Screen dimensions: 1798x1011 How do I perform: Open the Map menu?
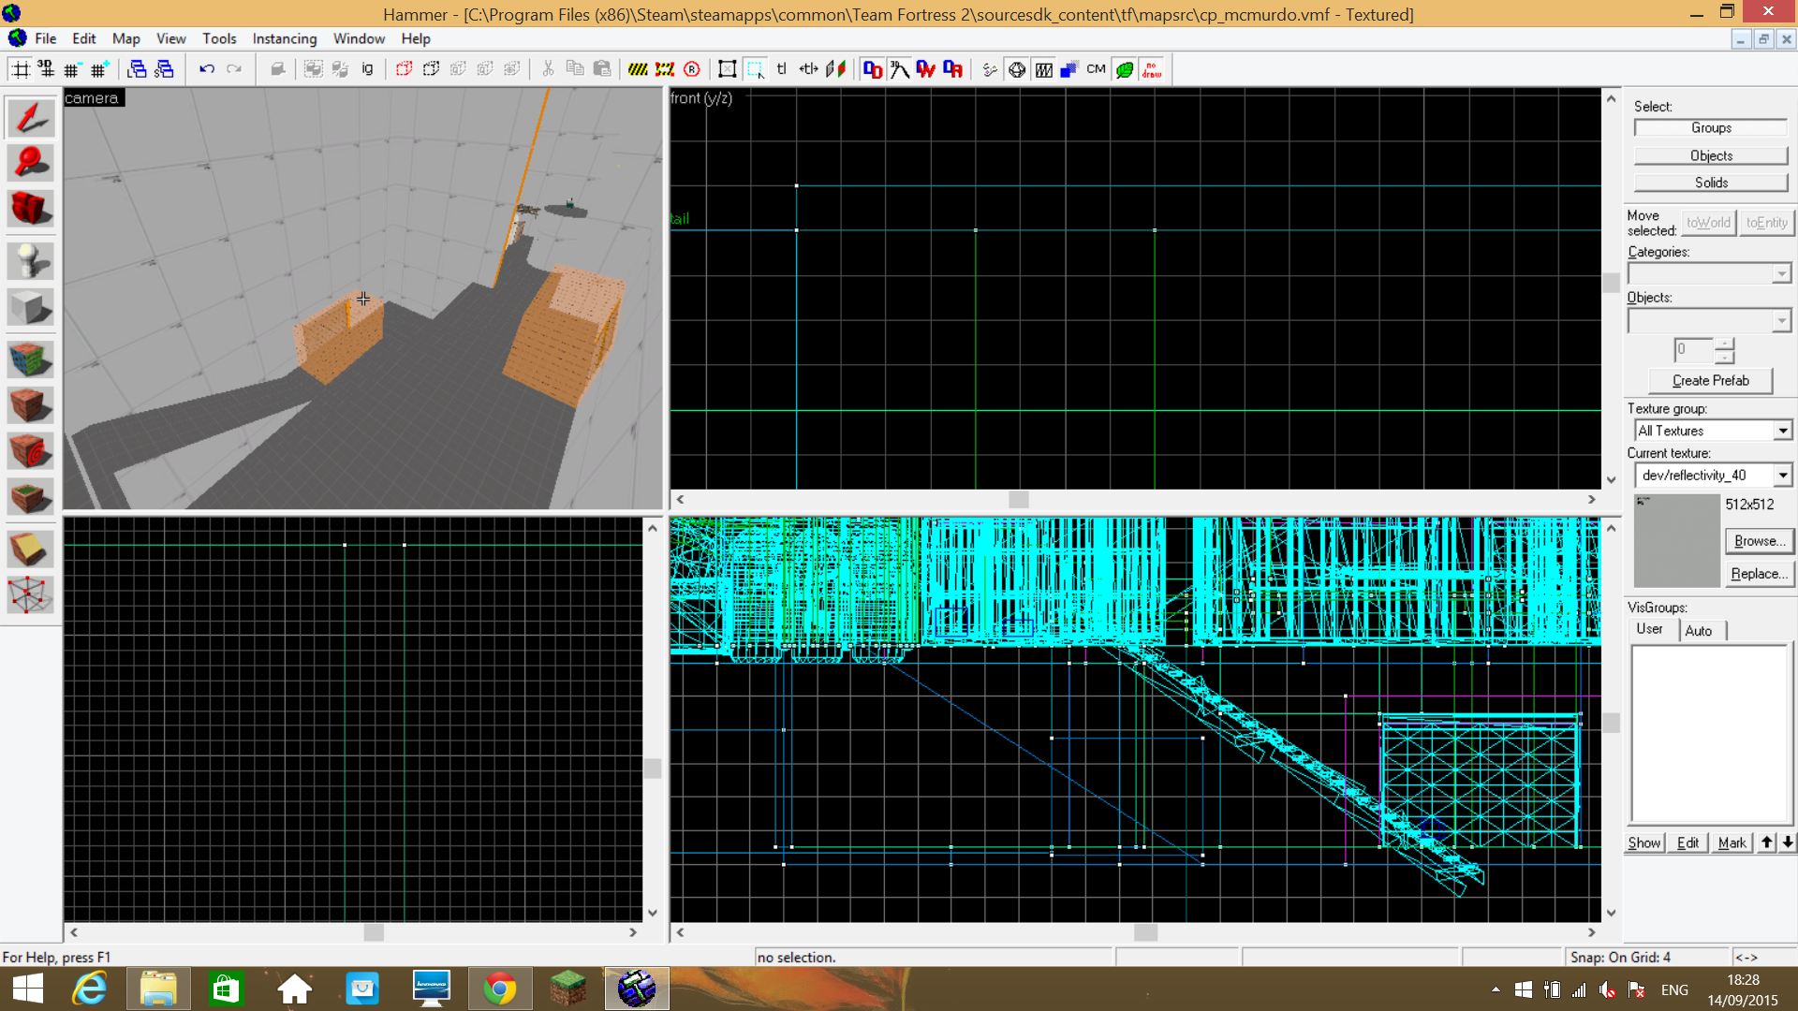click(125, 38)
